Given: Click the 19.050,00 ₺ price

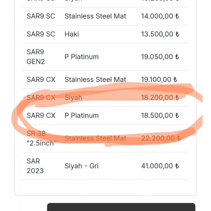Looking at the screenshot, I should (x=160, y=57).
